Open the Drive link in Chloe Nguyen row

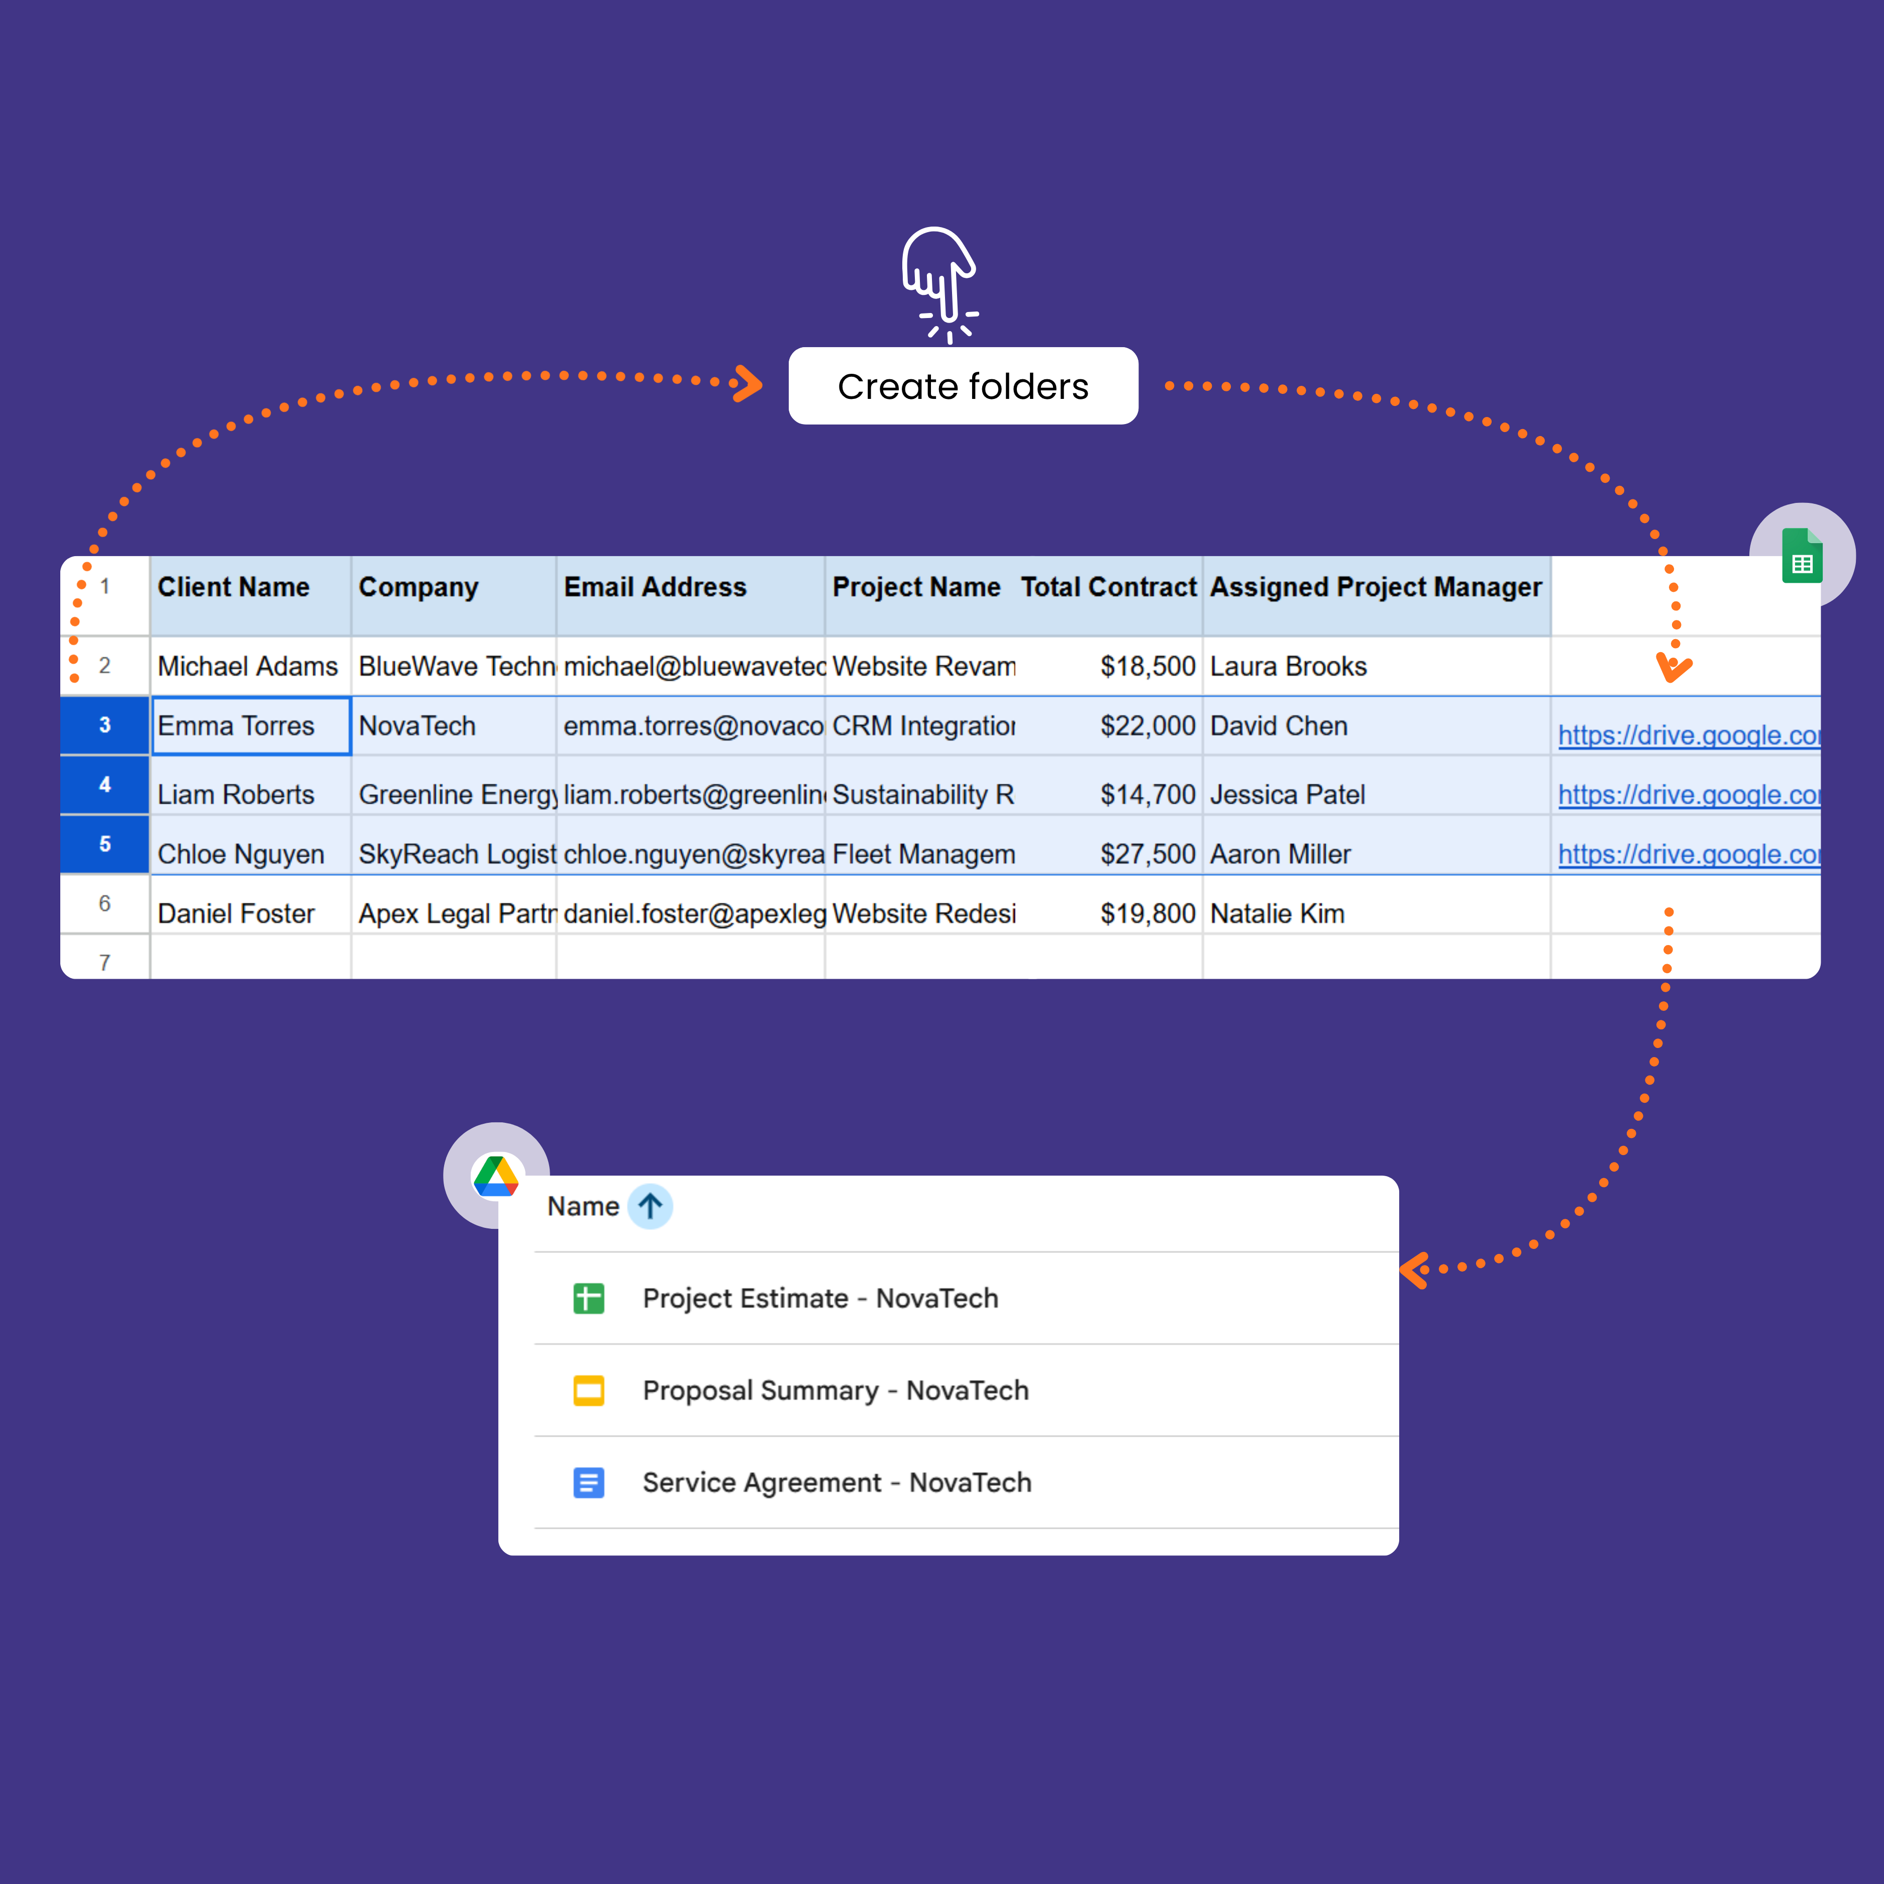(1687, 854)
